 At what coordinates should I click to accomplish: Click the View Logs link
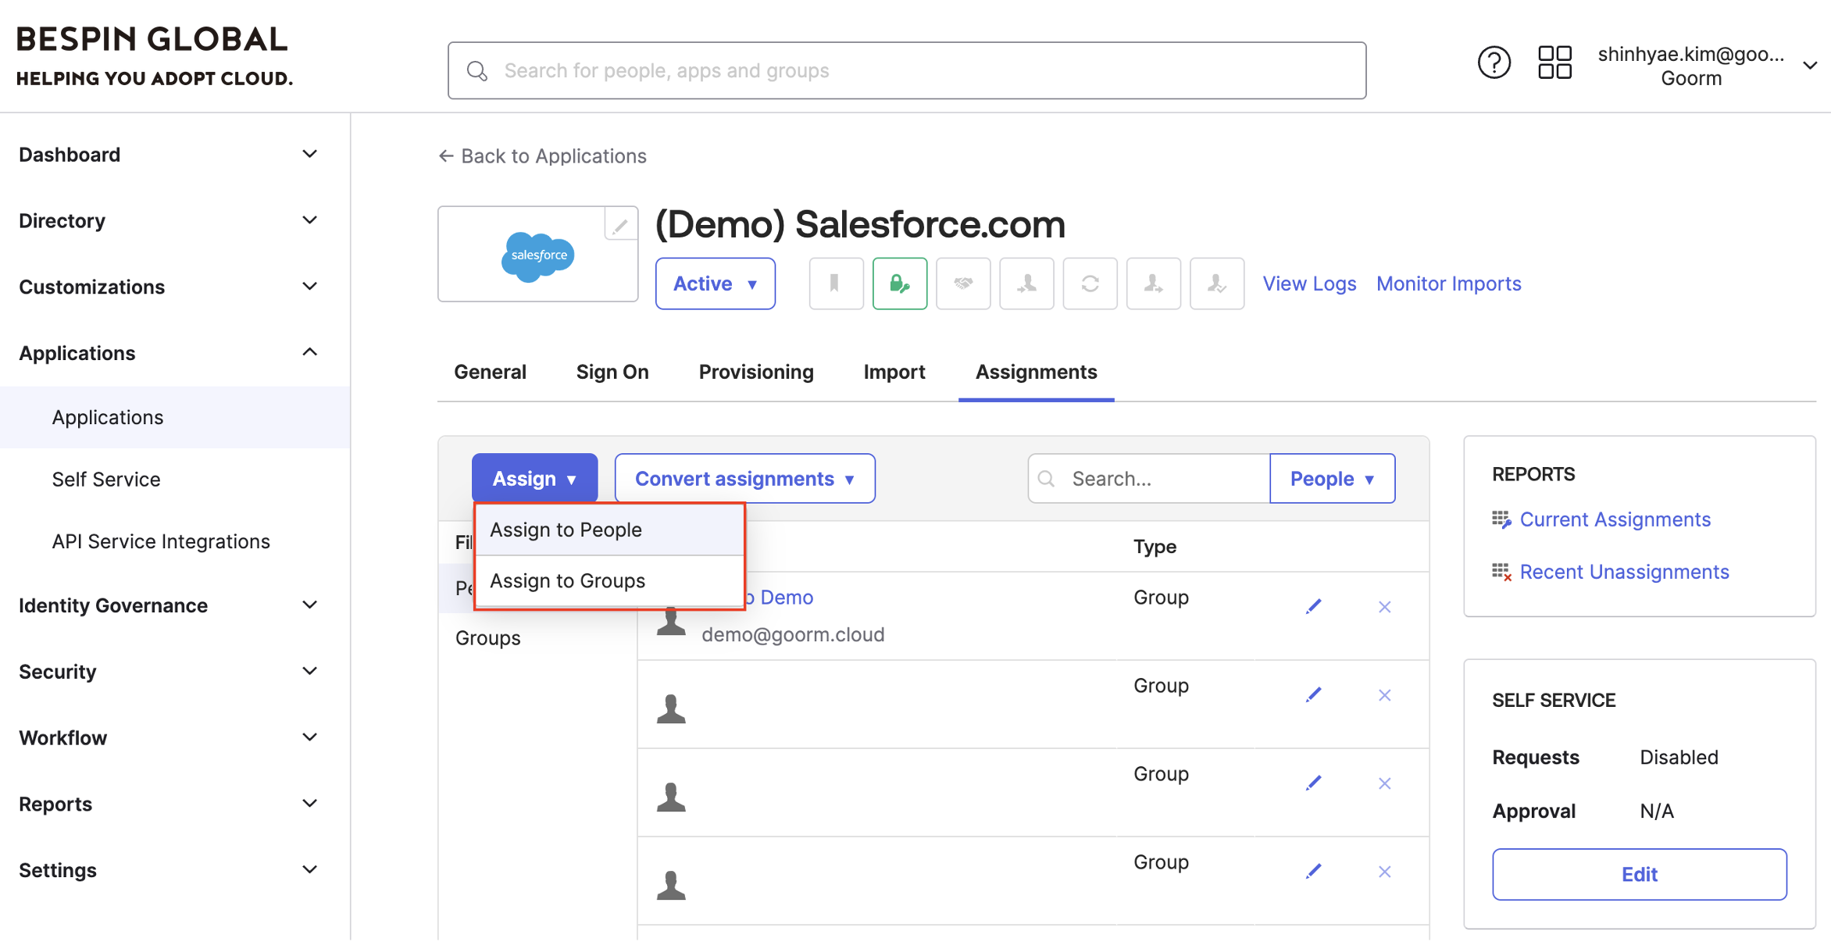pyautogui.click(x=1309, y=284)
